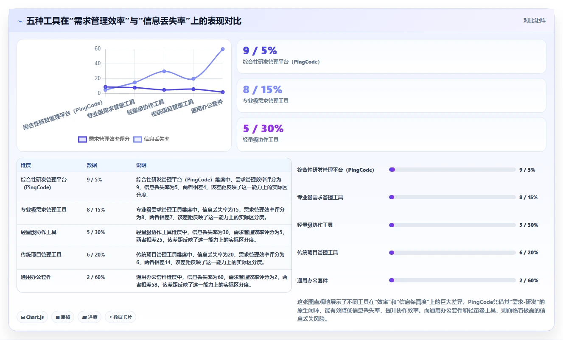Select table cell 2 / 60%
Image resolution: width=563 pixels, height=340 pixels.
click(x=95, y=277)
